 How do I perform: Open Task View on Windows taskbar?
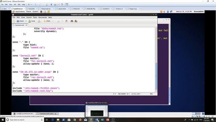point(47,120)
